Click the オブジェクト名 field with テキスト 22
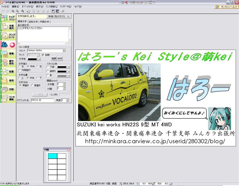 [x=42, y=100]
